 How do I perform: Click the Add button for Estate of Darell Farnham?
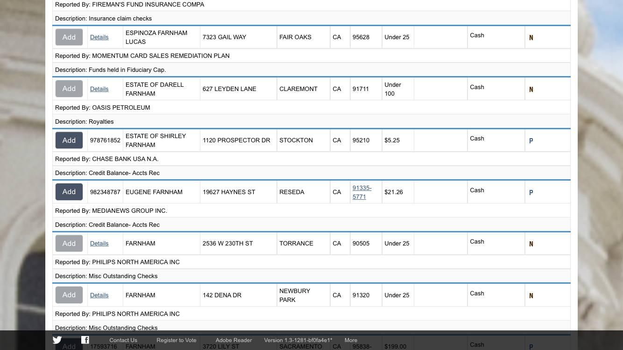[x=69, y=89]
